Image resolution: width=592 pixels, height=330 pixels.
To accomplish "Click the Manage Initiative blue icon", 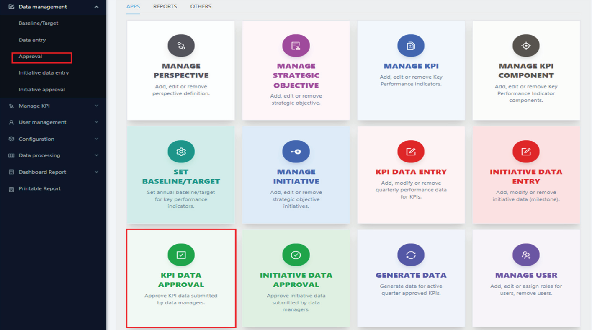I will (x=296, y=152).
